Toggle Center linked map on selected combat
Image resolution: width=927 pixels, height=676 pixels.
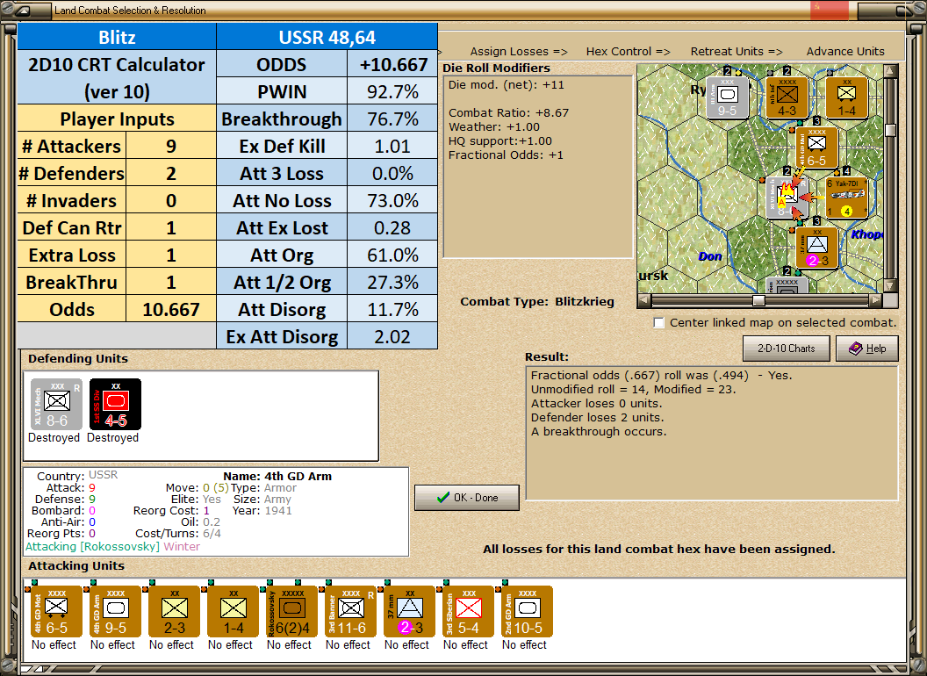click(x=658, y=323)
